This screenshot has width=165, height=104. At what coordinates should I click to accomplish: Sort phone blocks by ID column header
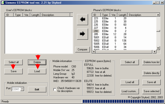click(96, 15)
